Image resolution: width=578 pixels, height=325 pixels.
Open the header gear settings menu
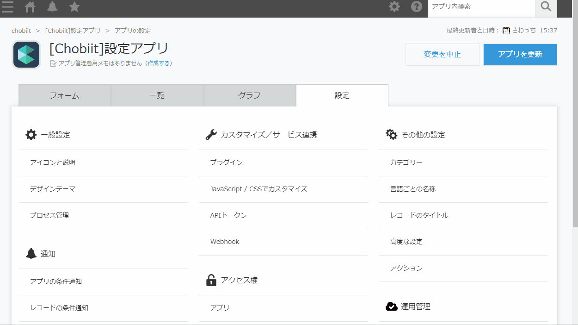pyautogui.click(x=394, y=6)
